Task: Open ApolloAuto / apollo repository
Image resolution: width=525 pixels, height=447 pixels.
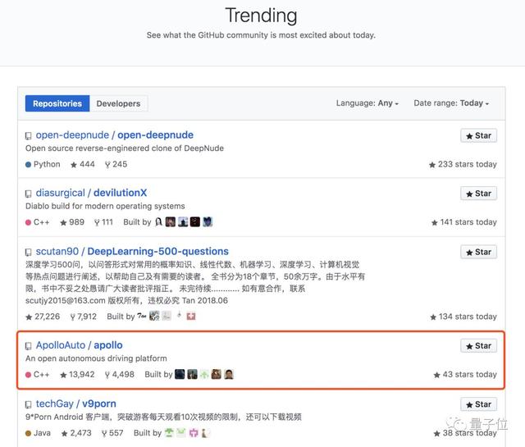Action: tap(79, 345)
